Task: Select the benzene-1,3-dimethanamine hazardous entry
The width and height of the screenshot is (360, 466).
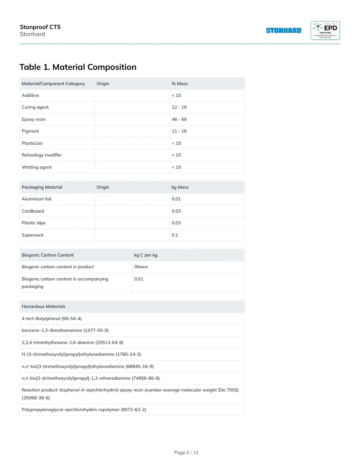Action: coord(65,331)
